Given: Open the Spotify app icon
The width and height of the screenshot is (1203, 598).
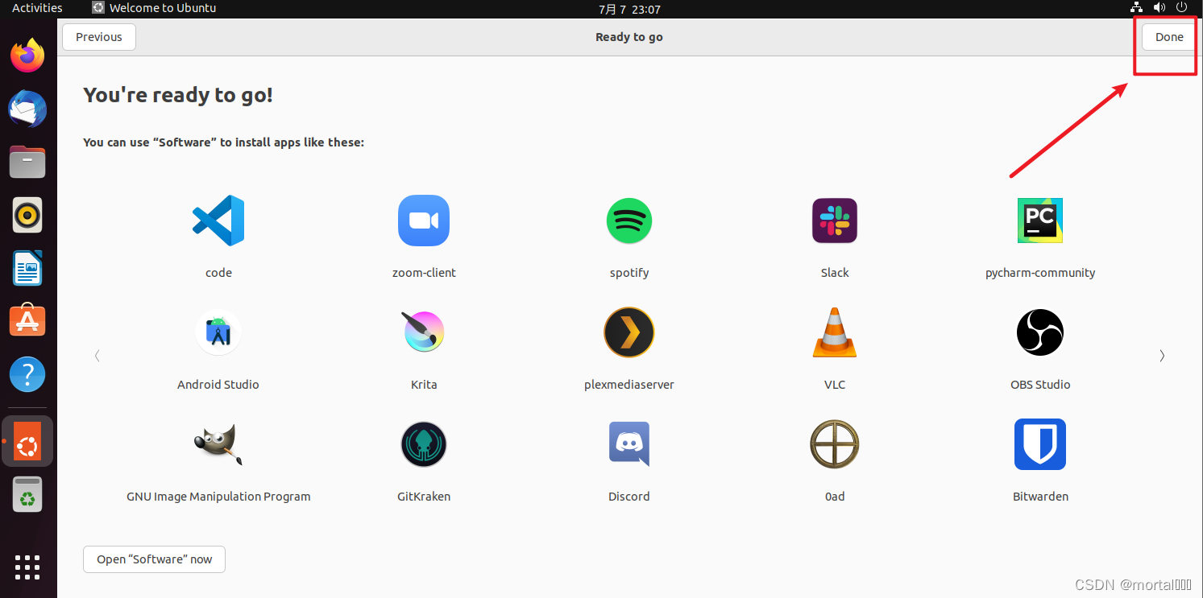Looking at the screenshot, I should click(629, 221).
